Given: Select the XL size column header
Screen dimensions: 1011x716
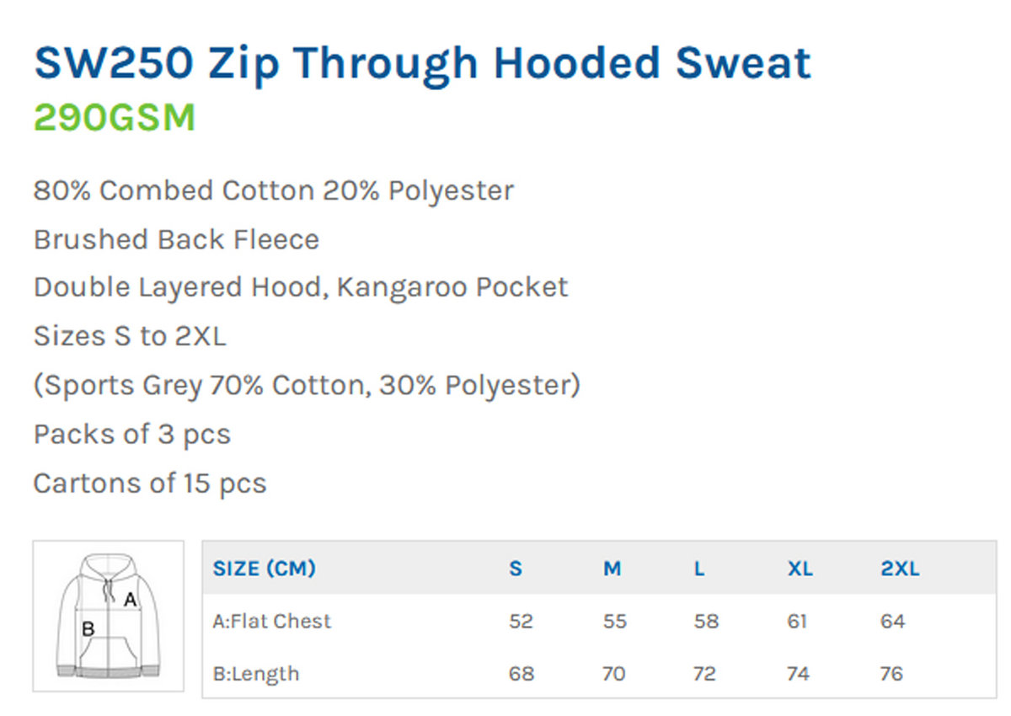Looking at the screenshot, I should (x=800, y=569).
